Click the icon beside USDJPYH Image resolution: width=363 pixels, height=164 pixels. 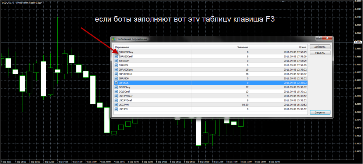tap(116, 105)
